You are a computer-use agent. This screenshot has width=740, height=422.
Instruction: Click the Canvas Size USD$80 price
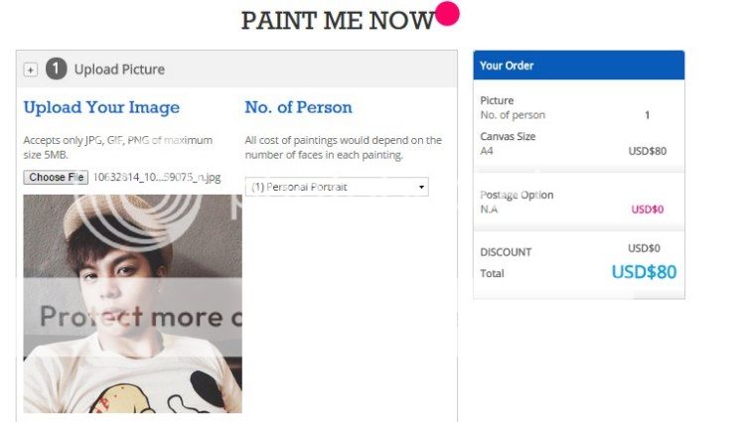click(x=647, y=152)
